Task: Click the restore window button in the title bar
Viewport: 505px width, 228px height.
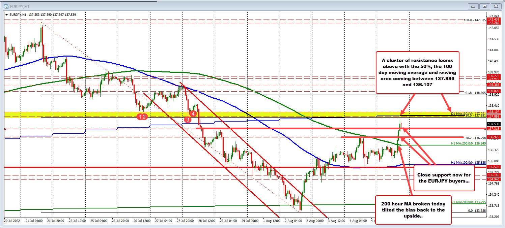Action: [485, 6]
